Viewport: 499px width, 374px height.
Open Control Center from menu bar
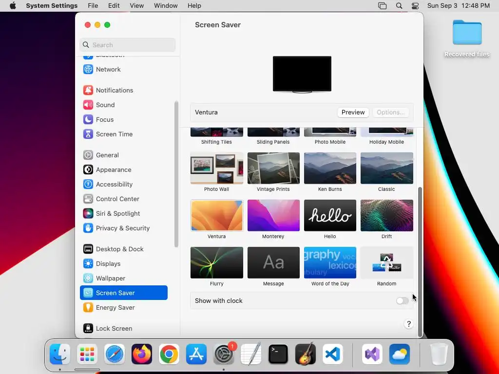coord(415,6)
